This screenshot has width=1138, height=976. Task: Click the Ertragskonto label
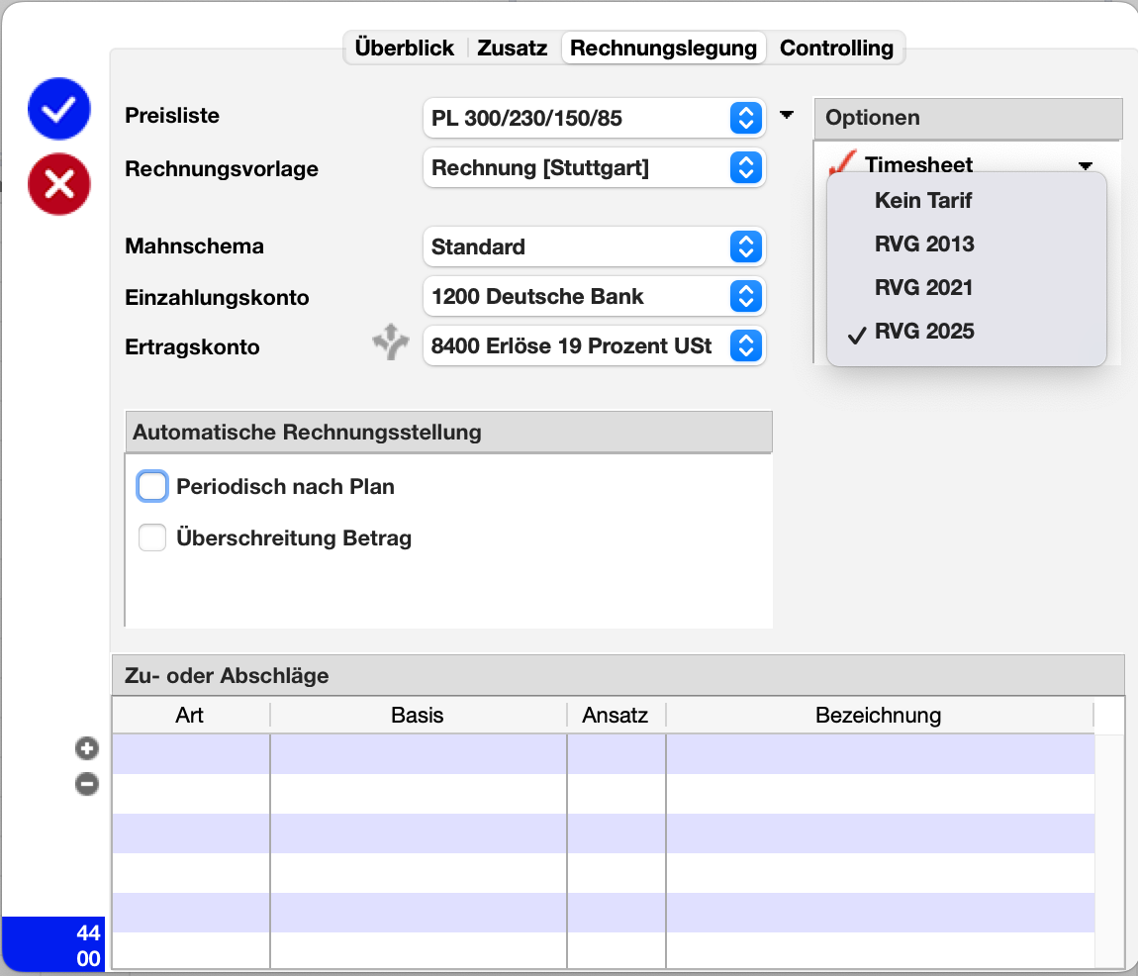[x=192, y=347]
